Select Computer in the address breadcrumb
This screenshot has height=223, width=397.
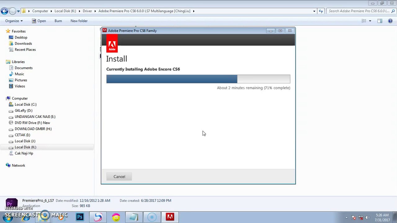40,11
